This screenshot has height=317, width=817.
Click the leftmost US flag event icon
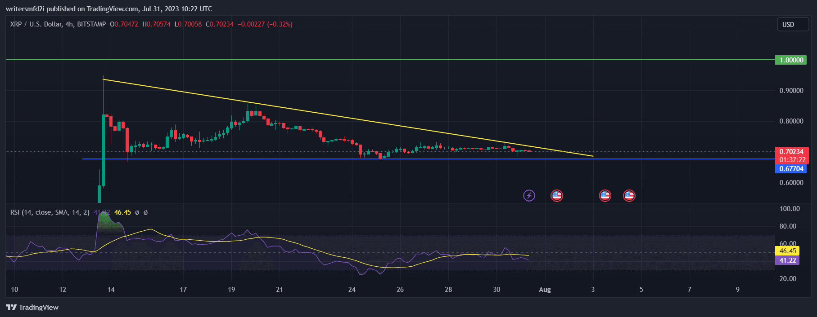pos(557,195)
